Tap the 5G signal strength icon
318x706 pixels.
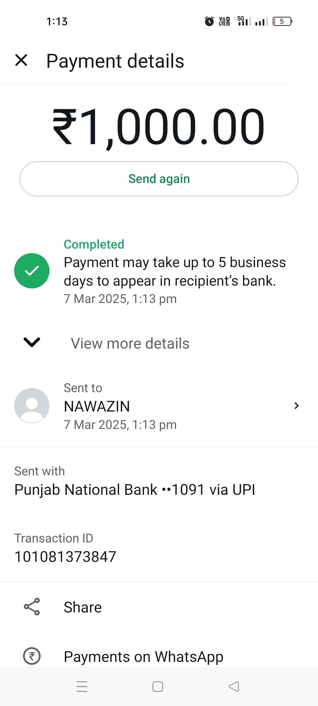tap(243, 21)
